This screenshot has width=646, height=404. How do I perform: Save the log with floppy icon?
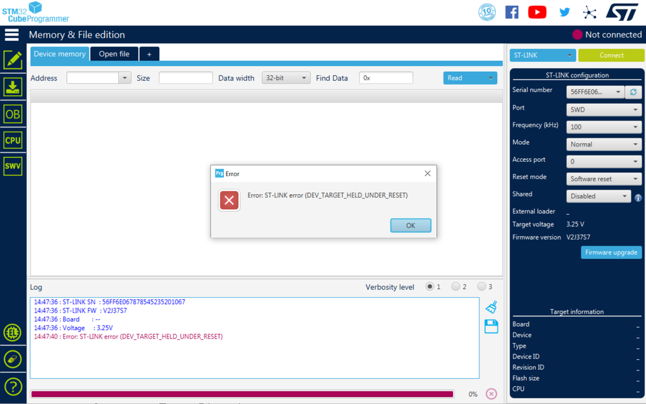coord(491,326)
